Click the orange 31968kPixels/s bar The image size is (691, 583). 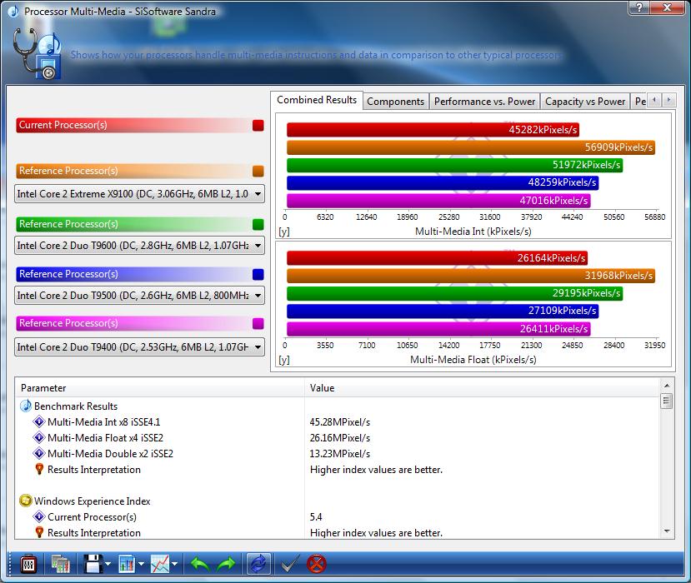[x=471, y=276]
